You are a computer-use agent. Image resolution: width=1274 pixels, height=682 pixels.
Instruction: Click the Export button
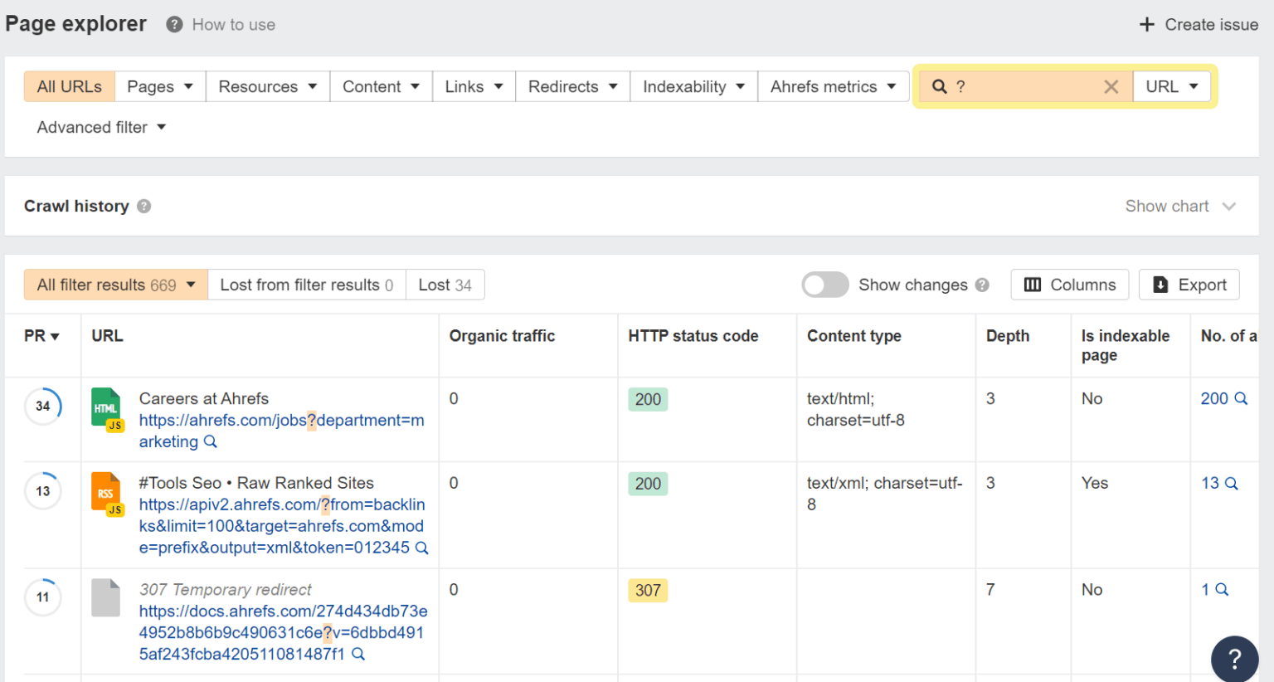1189,285
